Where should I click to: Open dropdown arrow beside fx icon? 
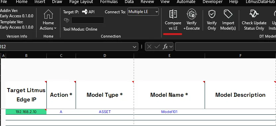(x=171, y=47)
